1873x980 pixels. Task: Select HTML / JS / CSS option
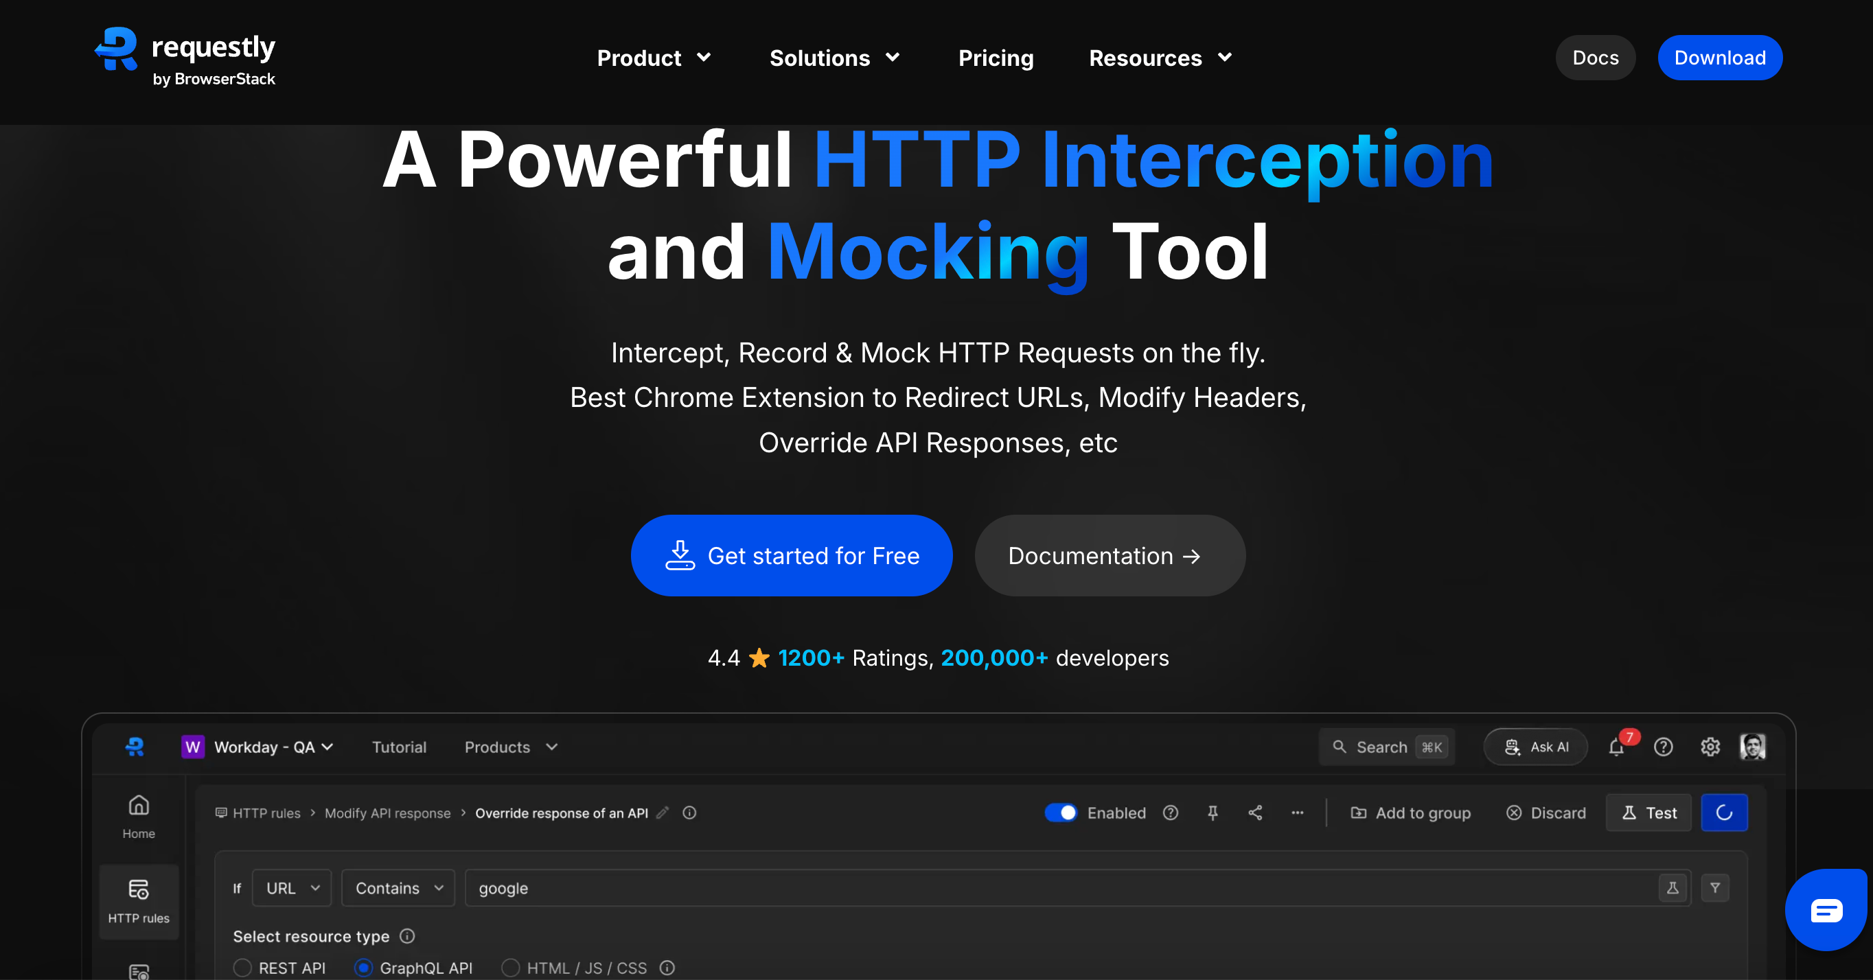(511, 968)
